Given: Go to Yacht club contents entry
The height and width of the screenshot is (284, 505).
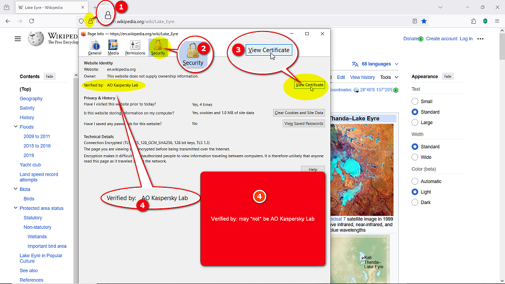Looking at the screenshot, I should (31, 165).
